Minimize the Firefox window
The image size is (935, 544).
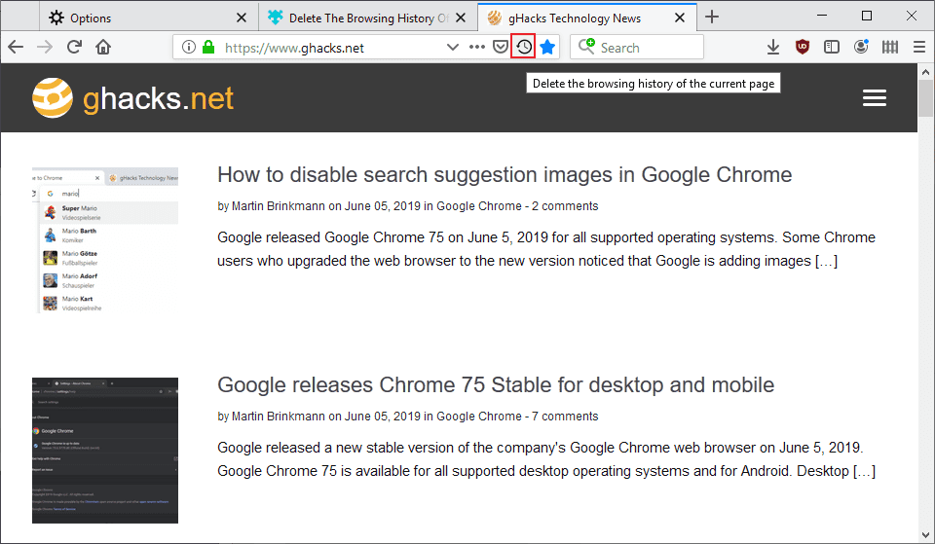(822, 16)
